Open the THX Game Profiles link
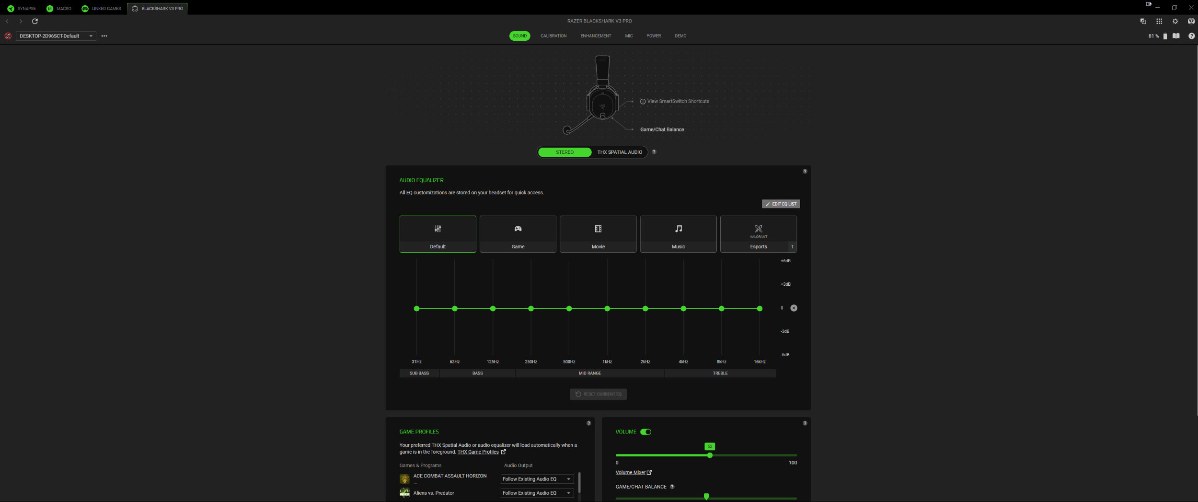Viewport: 1198px width, 502px height. 478,452
